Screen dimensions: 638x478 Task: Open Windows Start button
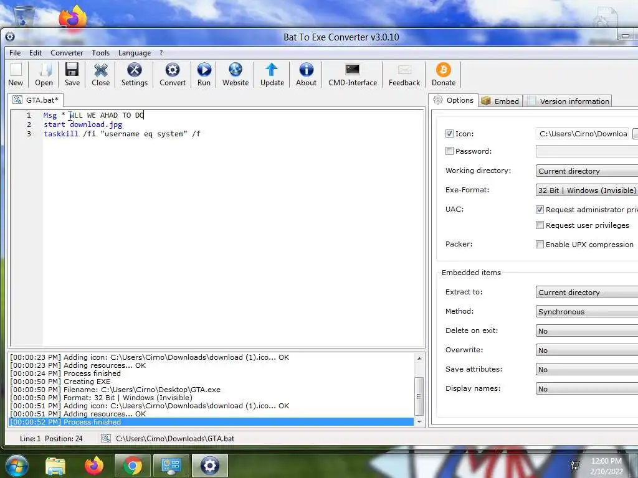click(16, 466)
